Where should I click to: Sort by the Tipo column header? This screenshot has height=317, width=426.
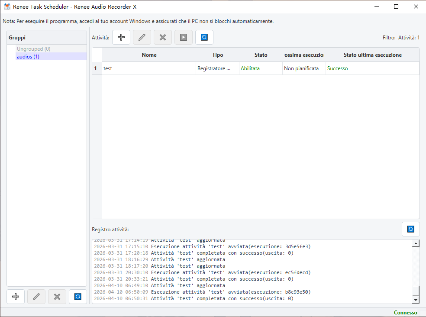218,55
